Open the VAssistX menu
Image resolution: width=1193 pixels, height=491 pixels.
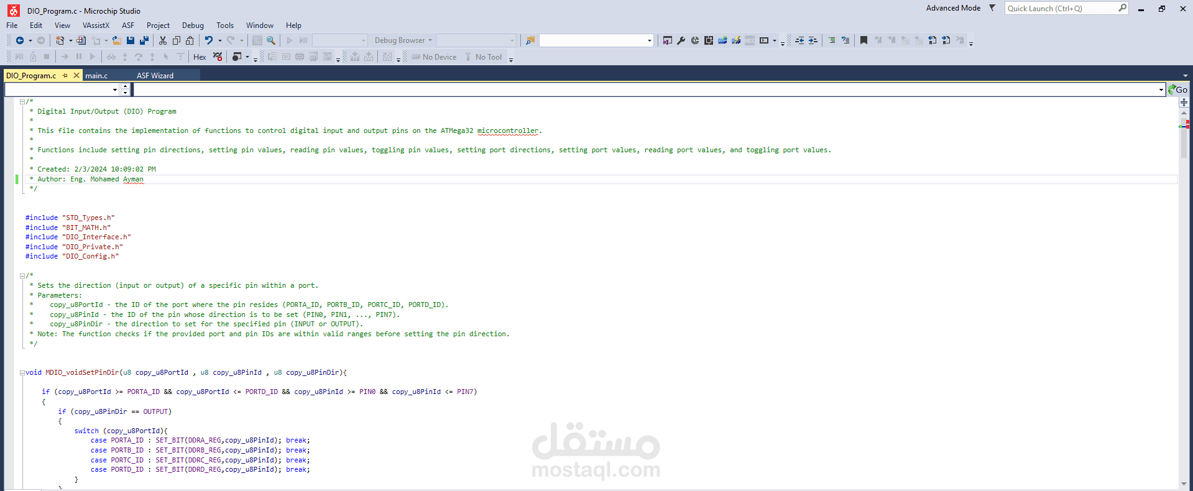tap(96, 25)
